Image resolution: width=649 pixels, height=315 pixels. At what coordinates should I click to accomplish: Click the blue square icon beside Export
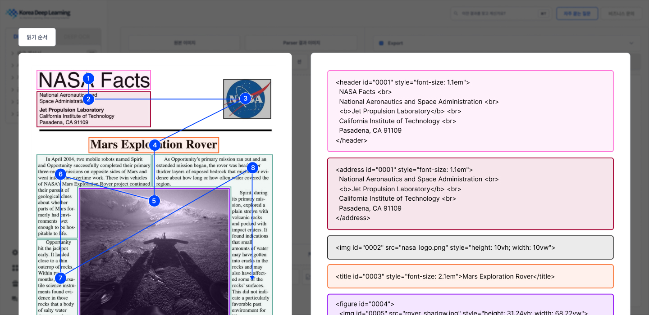[x=381, y=43]
